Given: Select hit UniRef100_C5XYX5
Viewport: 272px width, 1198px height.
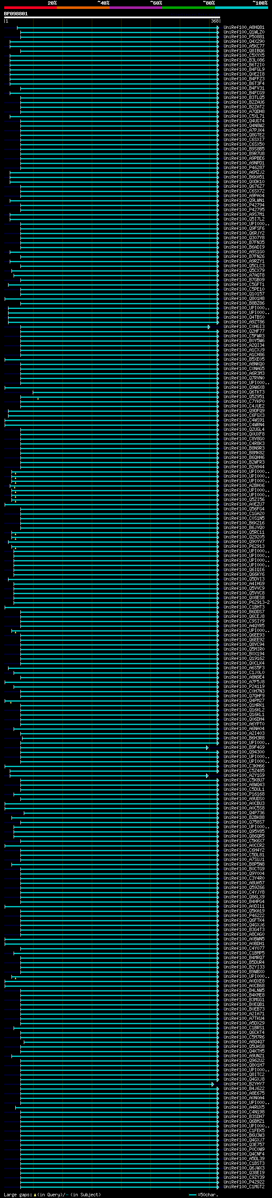Looking at the screenshot, I should (x=244, y=55).
